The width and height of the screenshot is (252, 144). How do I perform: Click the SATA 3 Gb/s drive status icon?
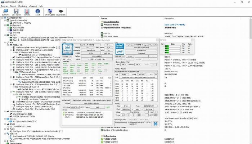[64, 115]
